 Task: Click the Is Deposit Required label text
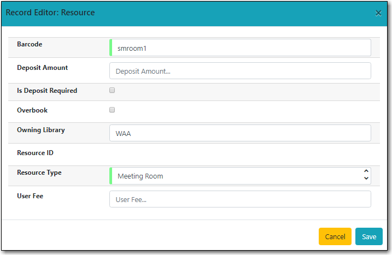pos(47,91)
